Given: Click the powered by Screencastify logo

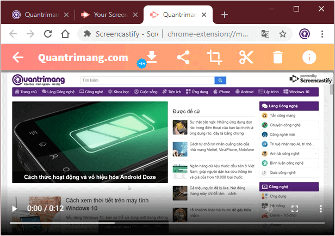Looking at the screenshot, I should (x=311, y=79).
